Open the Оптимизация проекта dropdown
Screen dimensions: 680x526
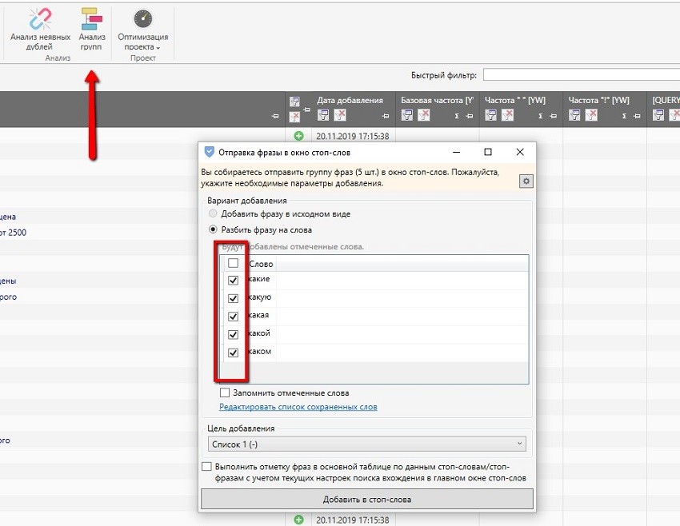pos(142,30)
